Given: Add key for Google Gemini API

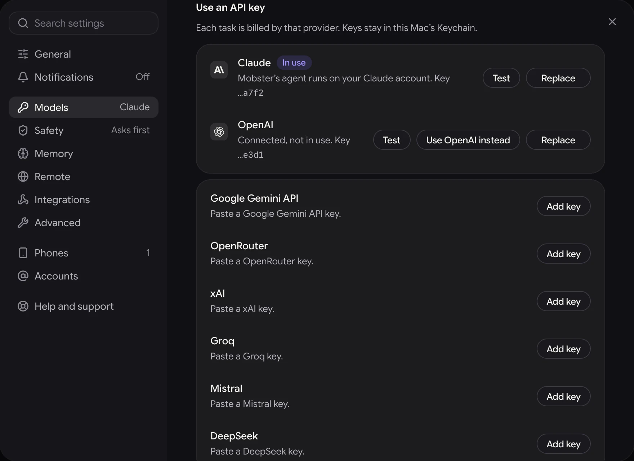Looking at the screenshot, I should coord(564,206).
